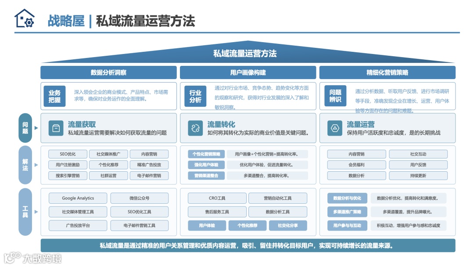This screenshot has height=267, width=474.
Task: Click 数据分析优化,提高转化和满意度 text
Action: 407,198
